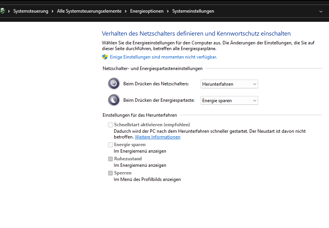The width and height of the screenshot is (329, 228).
Task: Click the Sperren label text
Action: click(123, 173)
